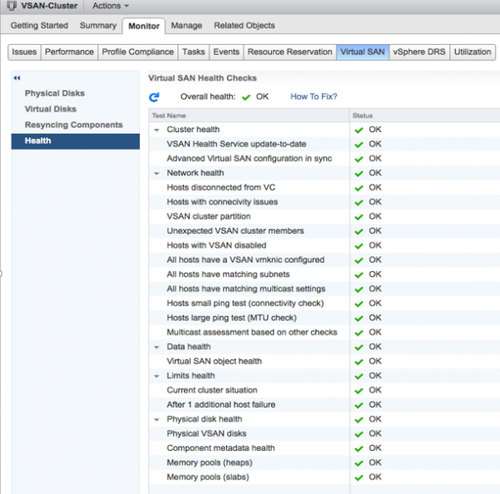Viewport: 500px width, 494px height.
Task: Open the Events sub-tab
Action: (x=226, y=52)
